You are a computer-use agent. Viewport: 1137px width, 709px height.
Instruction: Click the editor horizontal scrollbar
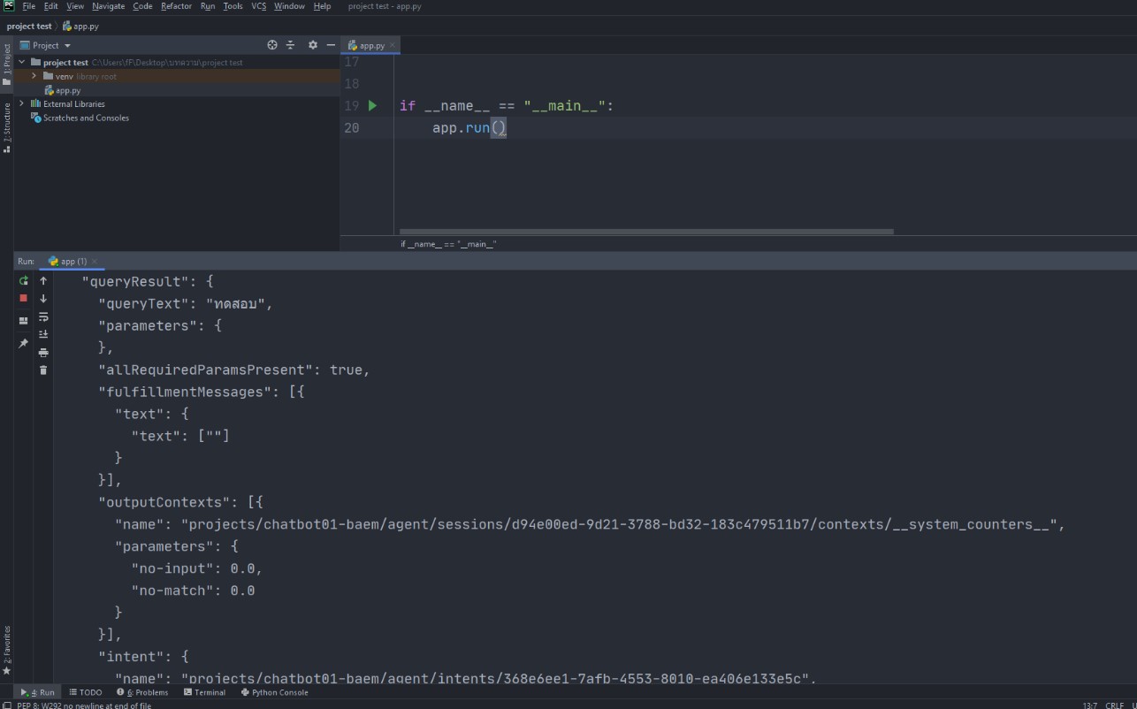[646, 232]
